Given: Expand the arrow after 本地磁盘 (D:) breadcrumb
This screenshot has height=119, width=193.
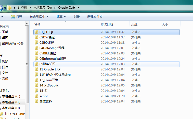Looking at the screenshot, I should (55, 8).
